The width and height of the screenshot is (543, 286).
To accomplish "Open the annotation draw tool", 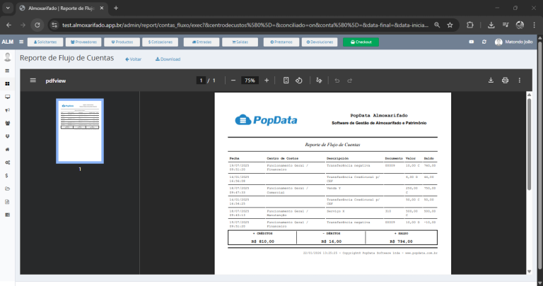I will point(319,81).
